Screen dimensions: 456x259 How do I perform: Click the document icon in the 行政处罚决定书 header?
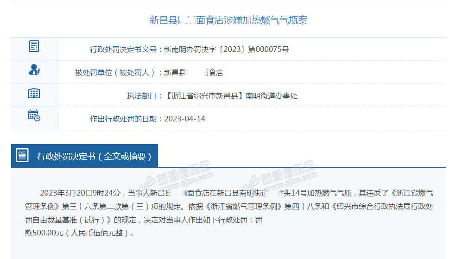(x=22, y=156)
